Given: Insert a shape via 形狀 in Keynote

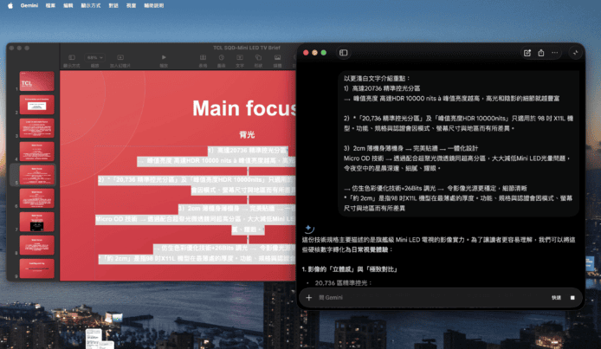Looking at the screenshot, I should pos(258,61).
